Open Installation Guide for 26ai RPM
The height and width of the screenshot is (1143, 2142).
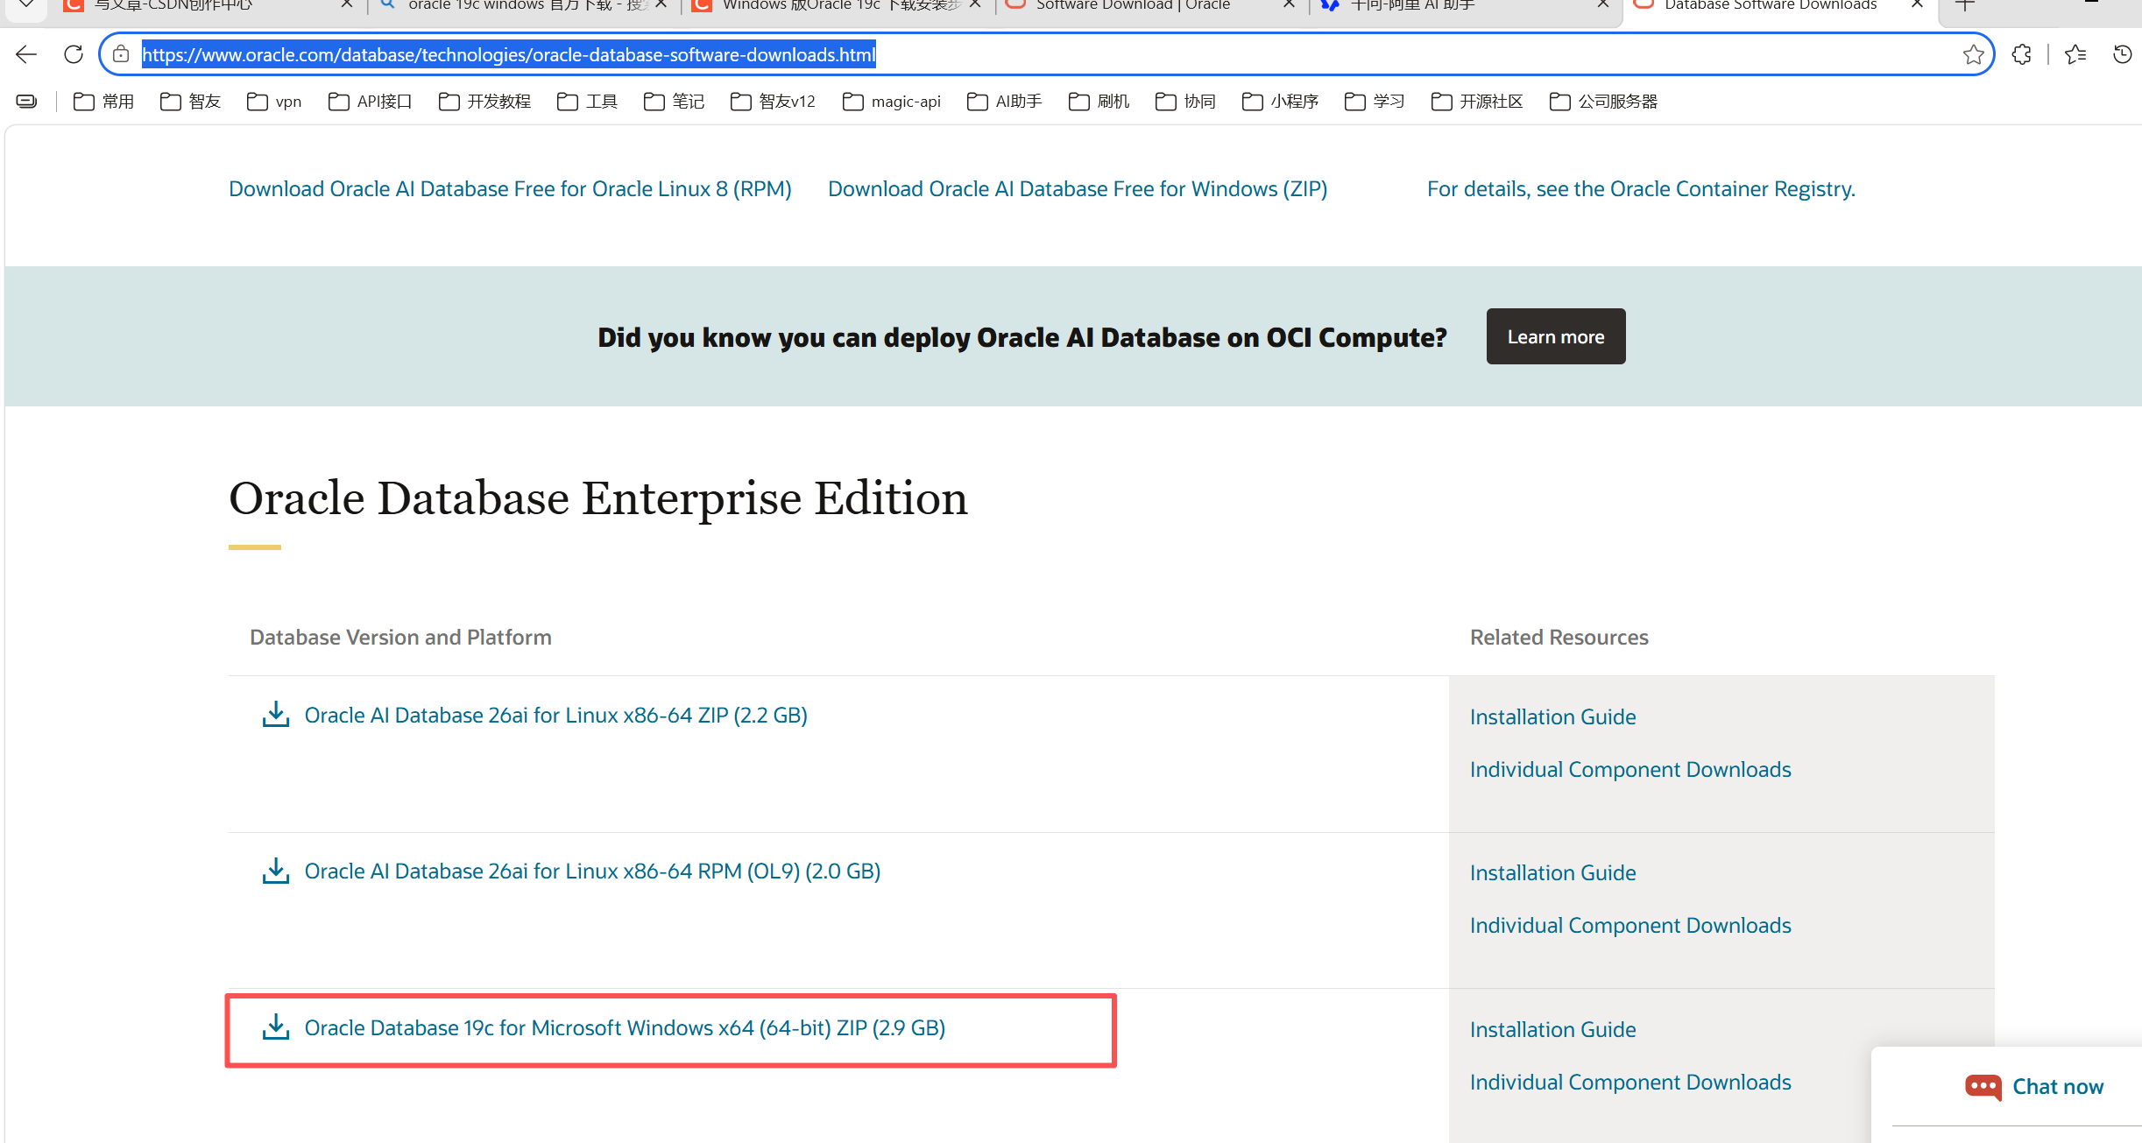point(1552,873)
